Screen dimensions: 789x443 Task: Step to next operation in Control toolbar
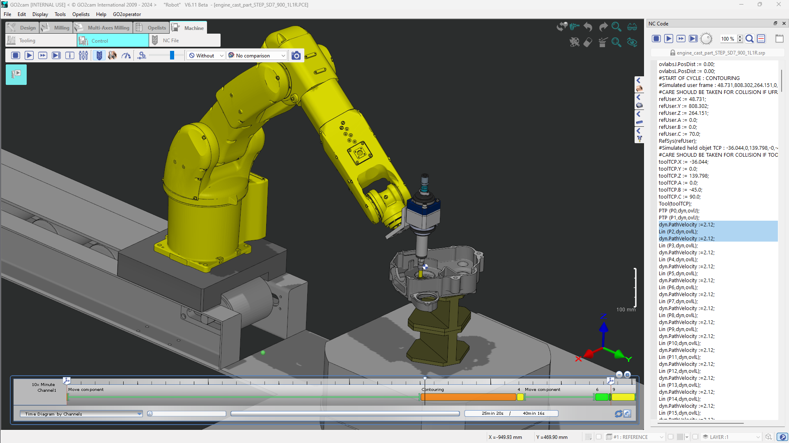(x=56, y=55)
